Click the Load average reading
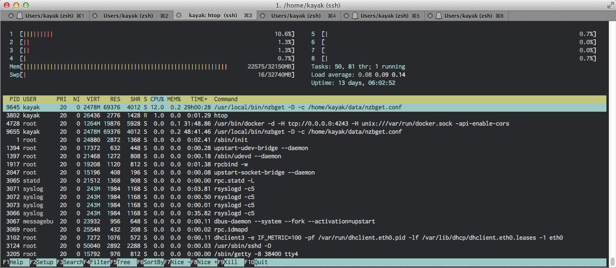Viewport: 616px width, 268px height. tap(358, 75)
